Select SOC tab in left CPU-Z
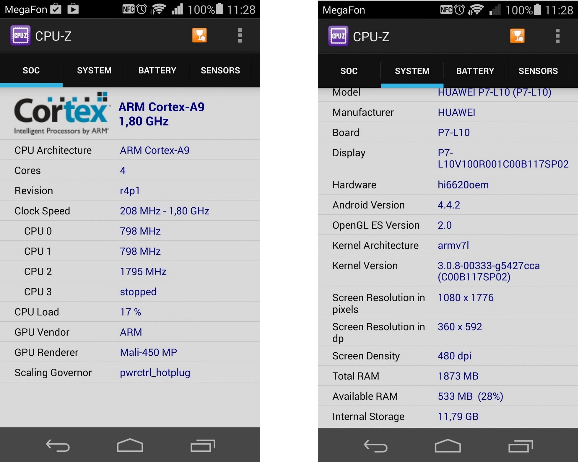Image resolution: width=579 pixels, height=462 pixels. pyautogui.click(x=31, y=70)
